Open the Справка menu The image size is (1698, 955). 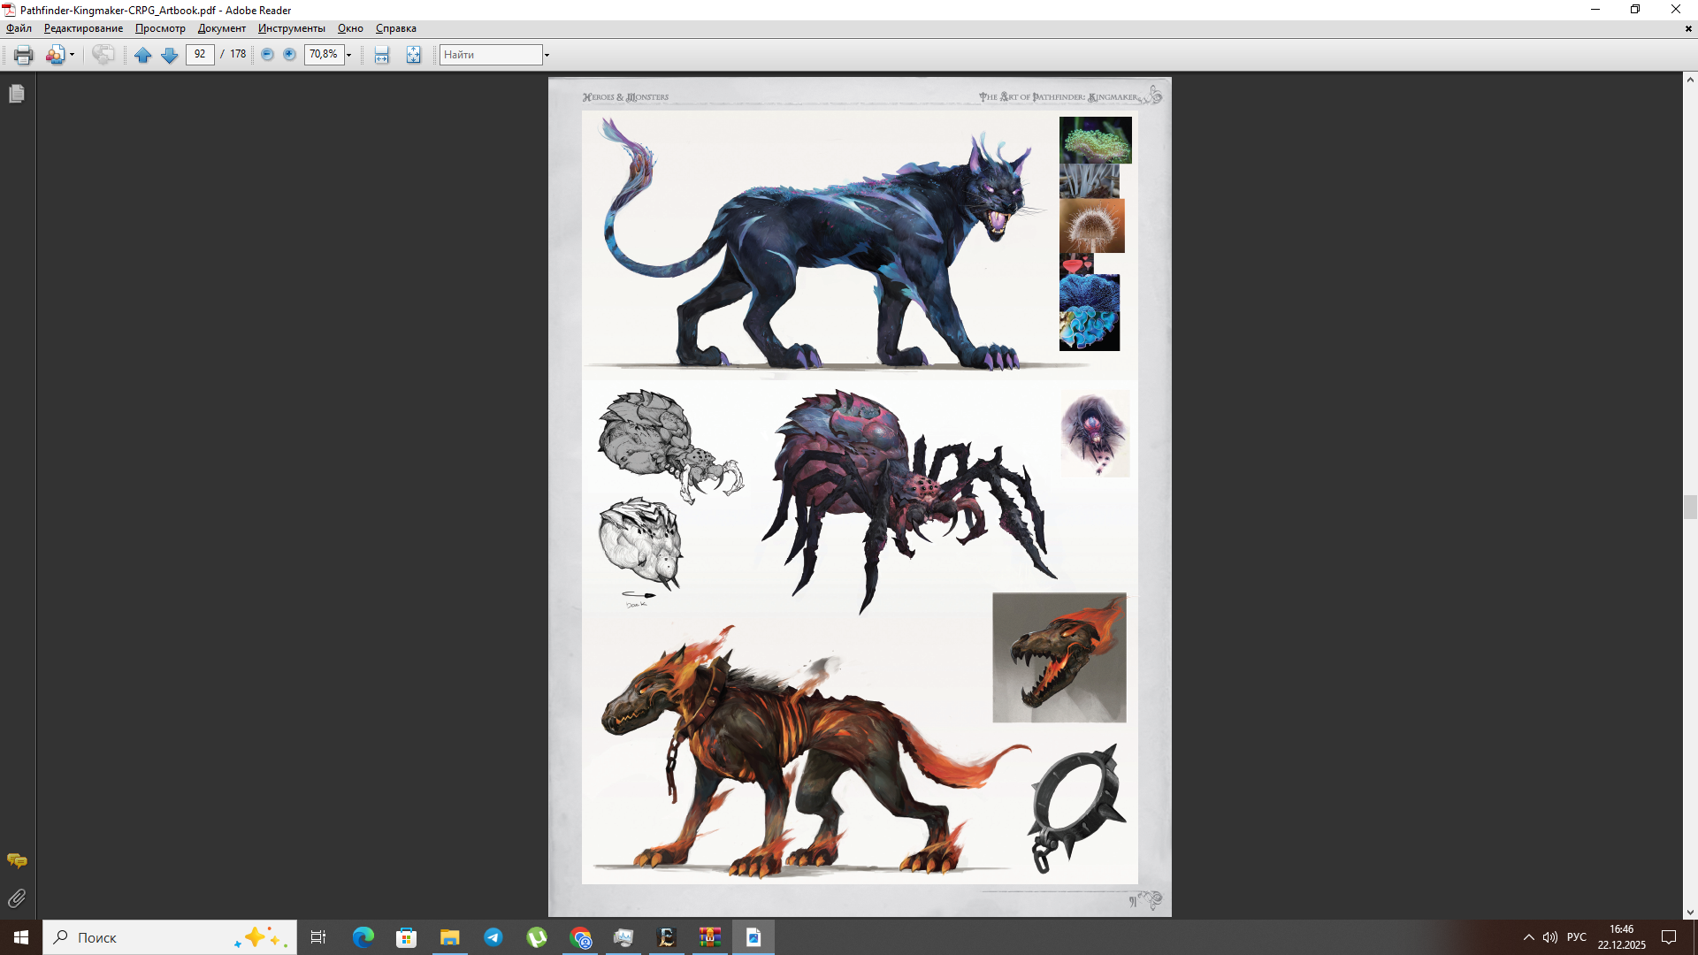(395, 28)
